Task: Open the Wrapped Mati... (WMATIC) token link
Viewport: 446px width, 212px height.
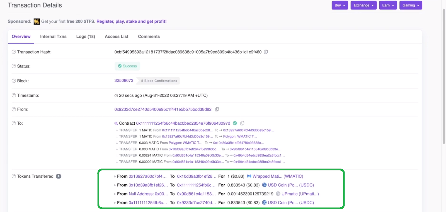Action: [x=278, y=176]
